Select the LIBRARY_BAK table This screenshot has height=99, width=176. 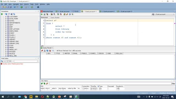point(14,42)
